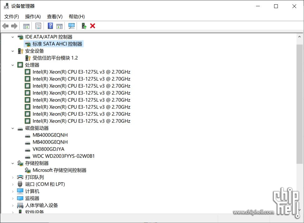This screenshot has height=223, width=304.
Task: Select the IDE ATA/ATAPI 控制器 category icon
Action: click(20, 37)
